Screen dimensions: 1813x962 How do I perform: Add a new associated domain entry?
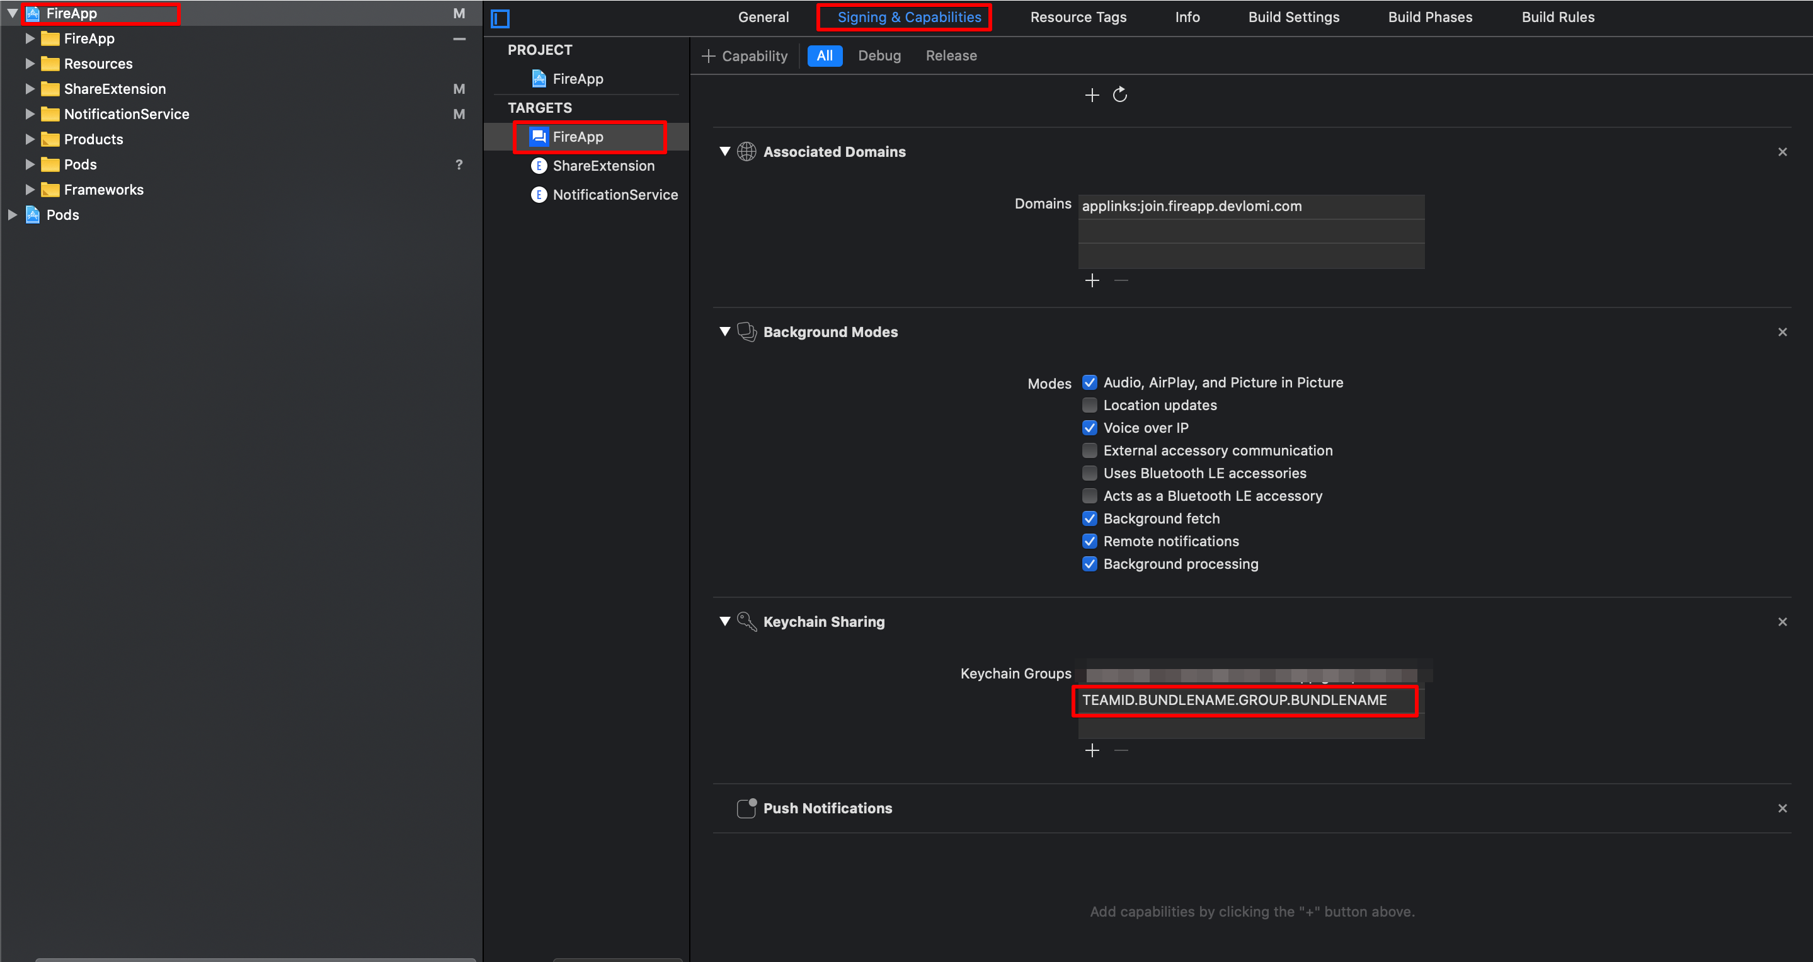pos(1092,281)
